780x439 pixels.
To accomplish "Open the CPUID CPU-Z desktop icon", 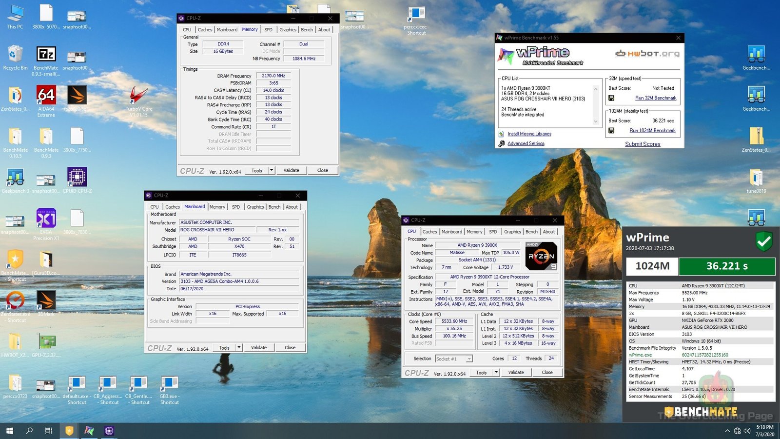I will point(77,178).
